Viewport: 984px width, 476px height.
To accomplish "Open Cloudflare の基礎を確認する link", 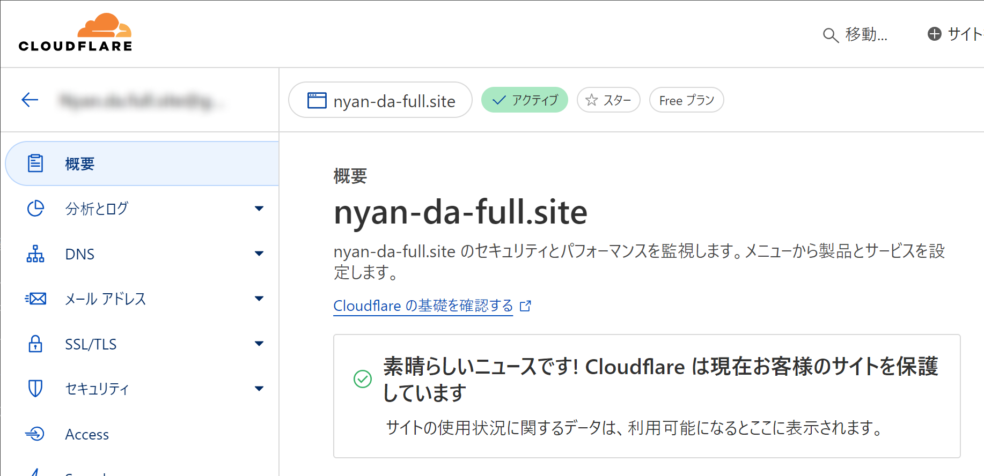I will point(423,306).
